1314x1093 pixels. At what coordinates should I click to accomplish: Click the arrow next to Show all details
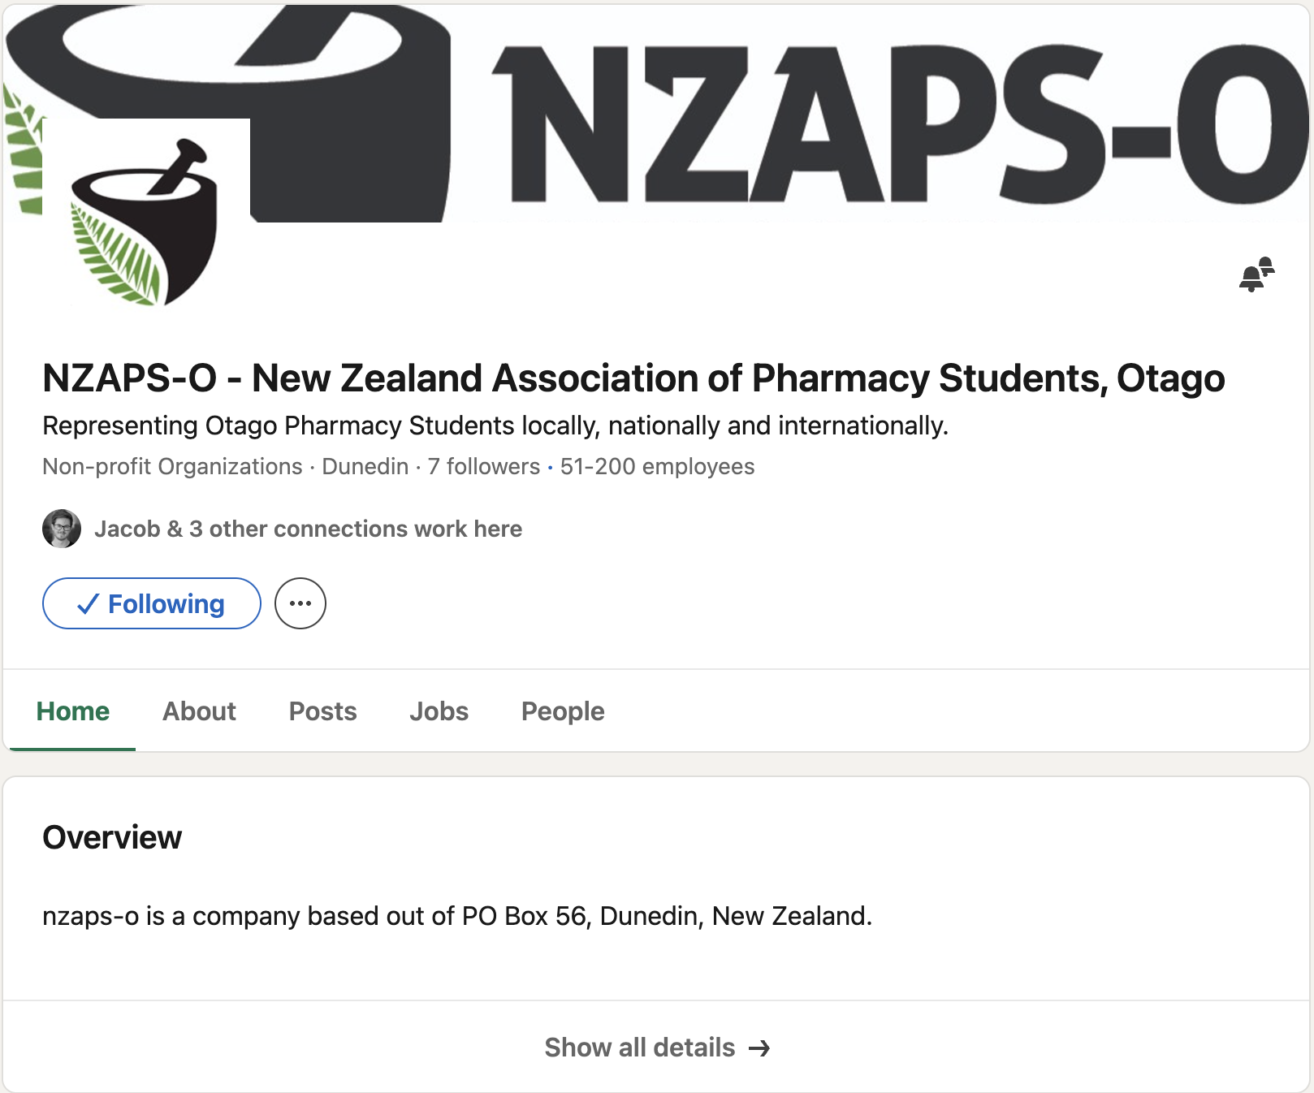[x=760, y=1048]
